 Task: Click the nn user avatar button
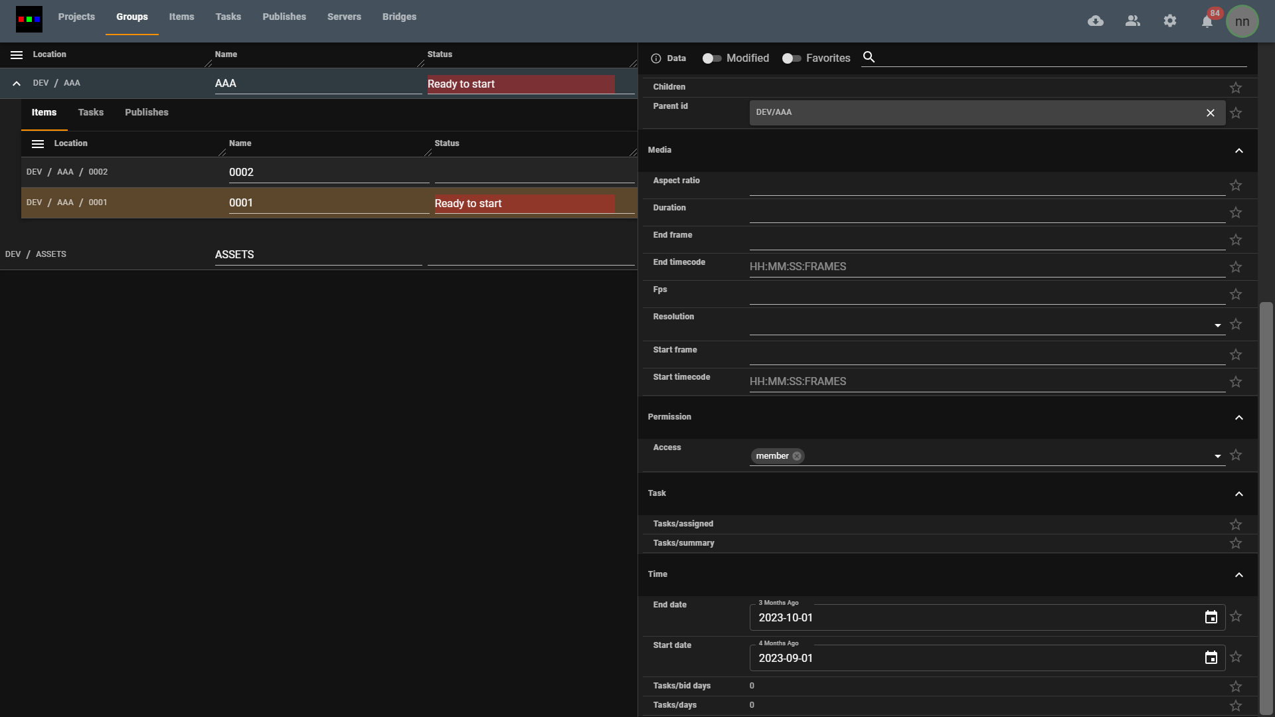coord(1242,21)
